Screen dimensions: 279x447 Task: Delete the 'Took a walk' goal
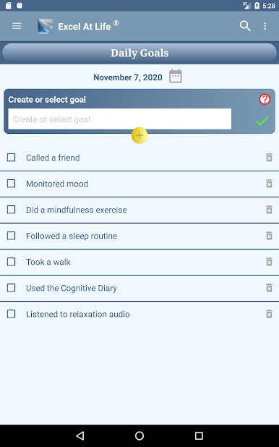(x=269, y=262)
